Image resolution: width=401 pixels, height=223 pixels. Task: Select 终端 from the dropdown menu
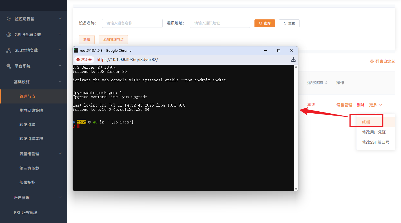[366, 122]
